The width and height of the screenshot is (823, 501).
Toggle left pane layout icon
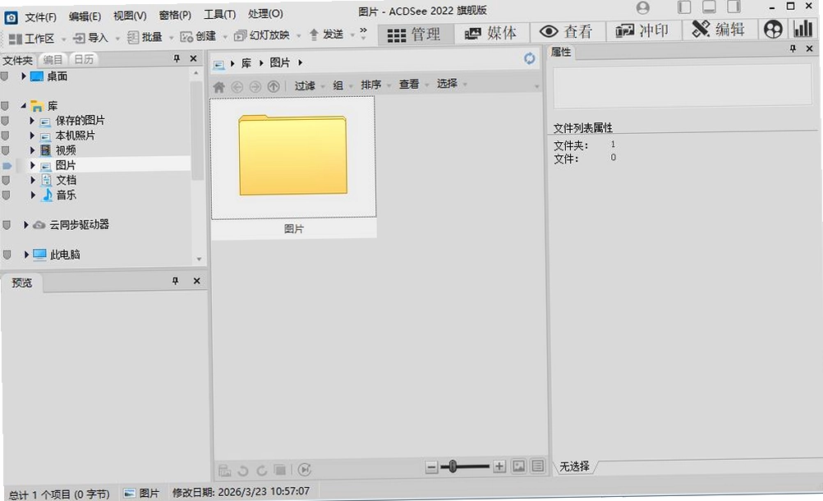pyautogui.click(x=684, y=7)
